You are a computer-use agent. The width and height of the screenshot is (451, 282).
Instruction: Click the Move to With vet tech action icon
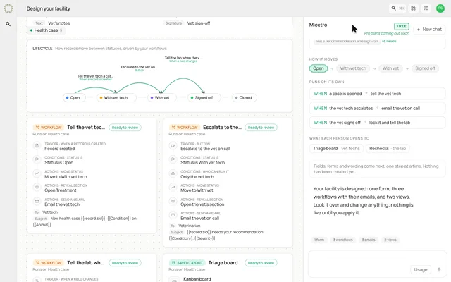37,173
